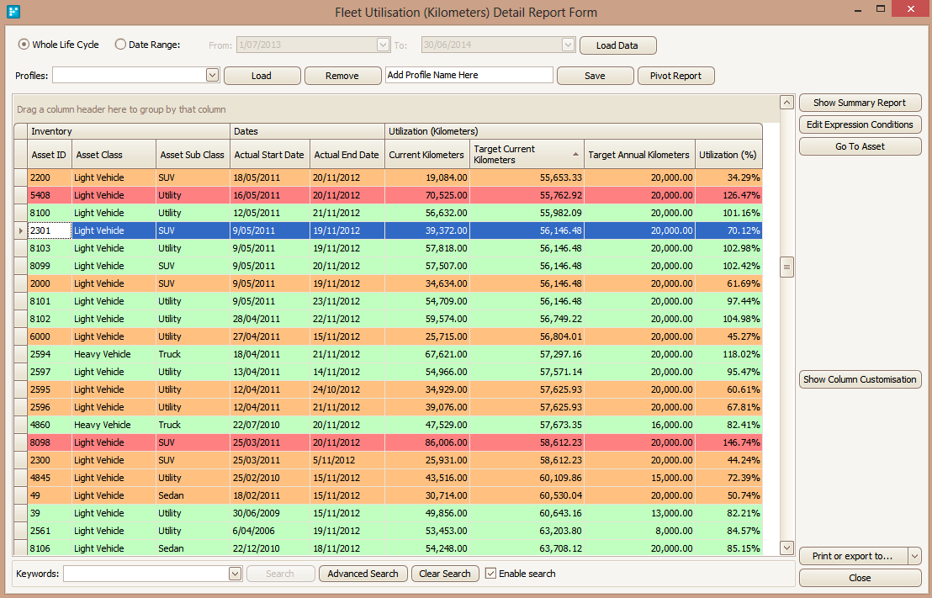Viewport: 932px width, 598px height.
Task: Click the scroll down arrow of grid
Action: tap(786, 548)
